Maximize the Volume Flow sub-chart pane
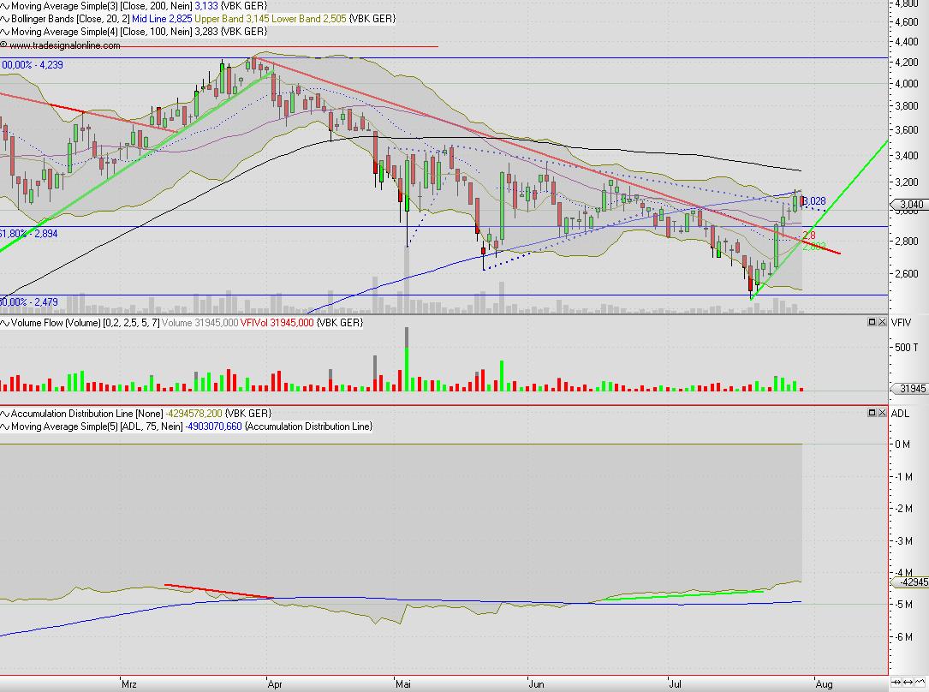 (x=872, y=322)
